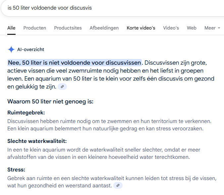Click the 'AI-overzicht' label
The image size is (224, 195).
tap(30, 49)
